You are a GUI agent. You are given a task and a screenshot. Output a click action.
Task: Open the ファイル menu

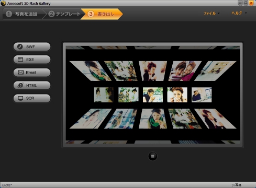[x=211, y=13]
